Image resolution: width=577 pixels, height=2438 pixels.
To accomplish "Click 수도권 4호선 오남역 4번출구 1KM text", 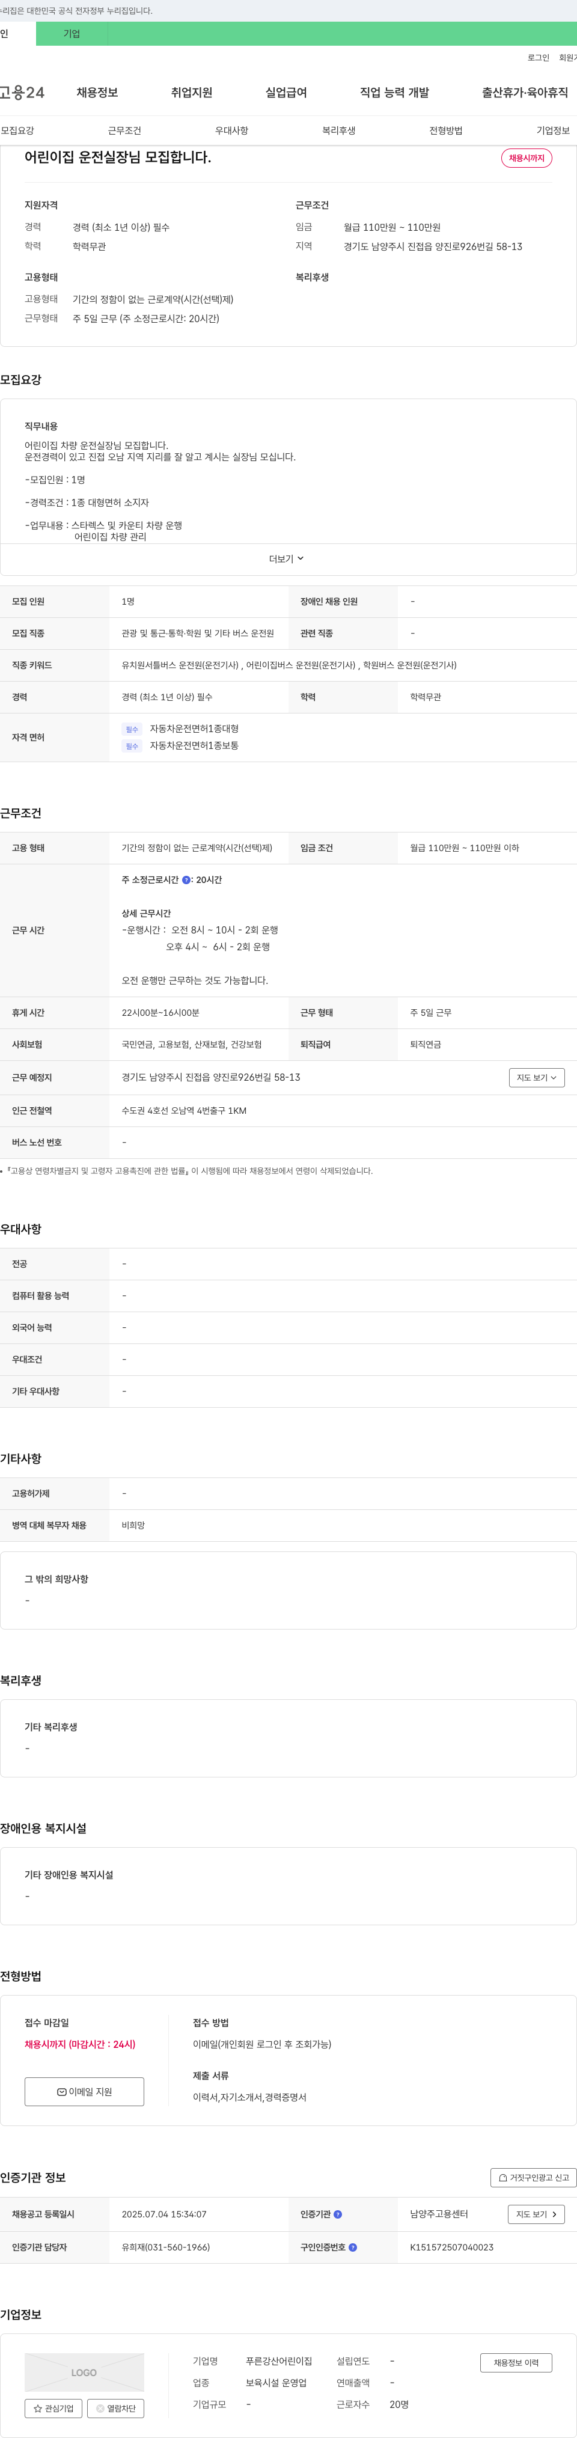I will tap(183, 1110).
